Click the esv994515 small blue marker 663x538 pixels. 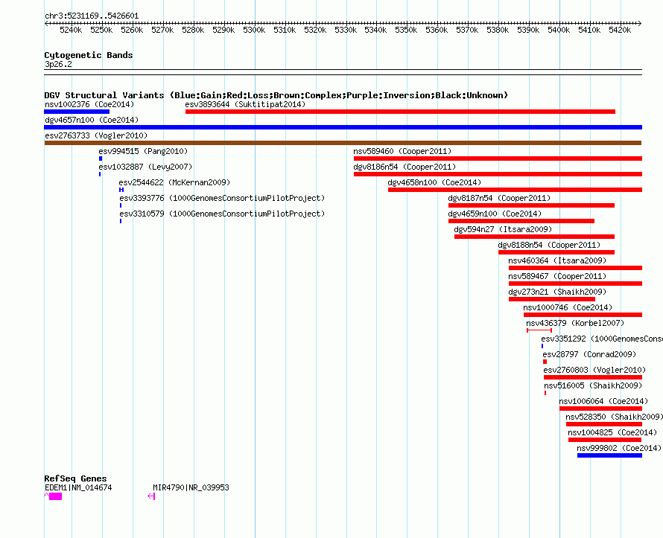[101, 158]
